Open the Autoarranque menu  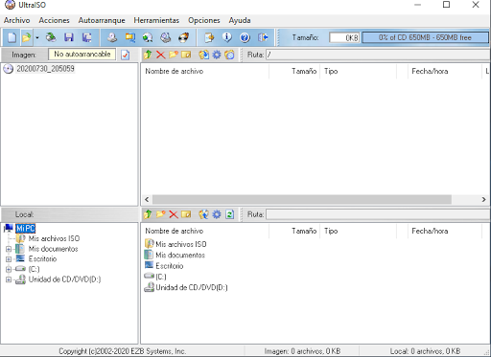point(102,20)
